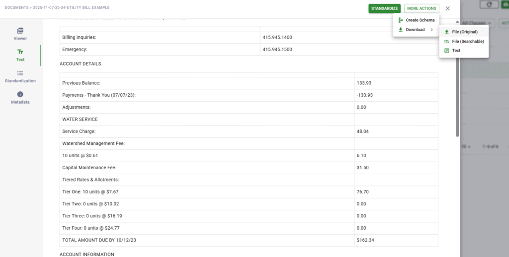Click the Text document icon in submenu
The height and width of the screenshot is (257, 509).
[446, 51]
